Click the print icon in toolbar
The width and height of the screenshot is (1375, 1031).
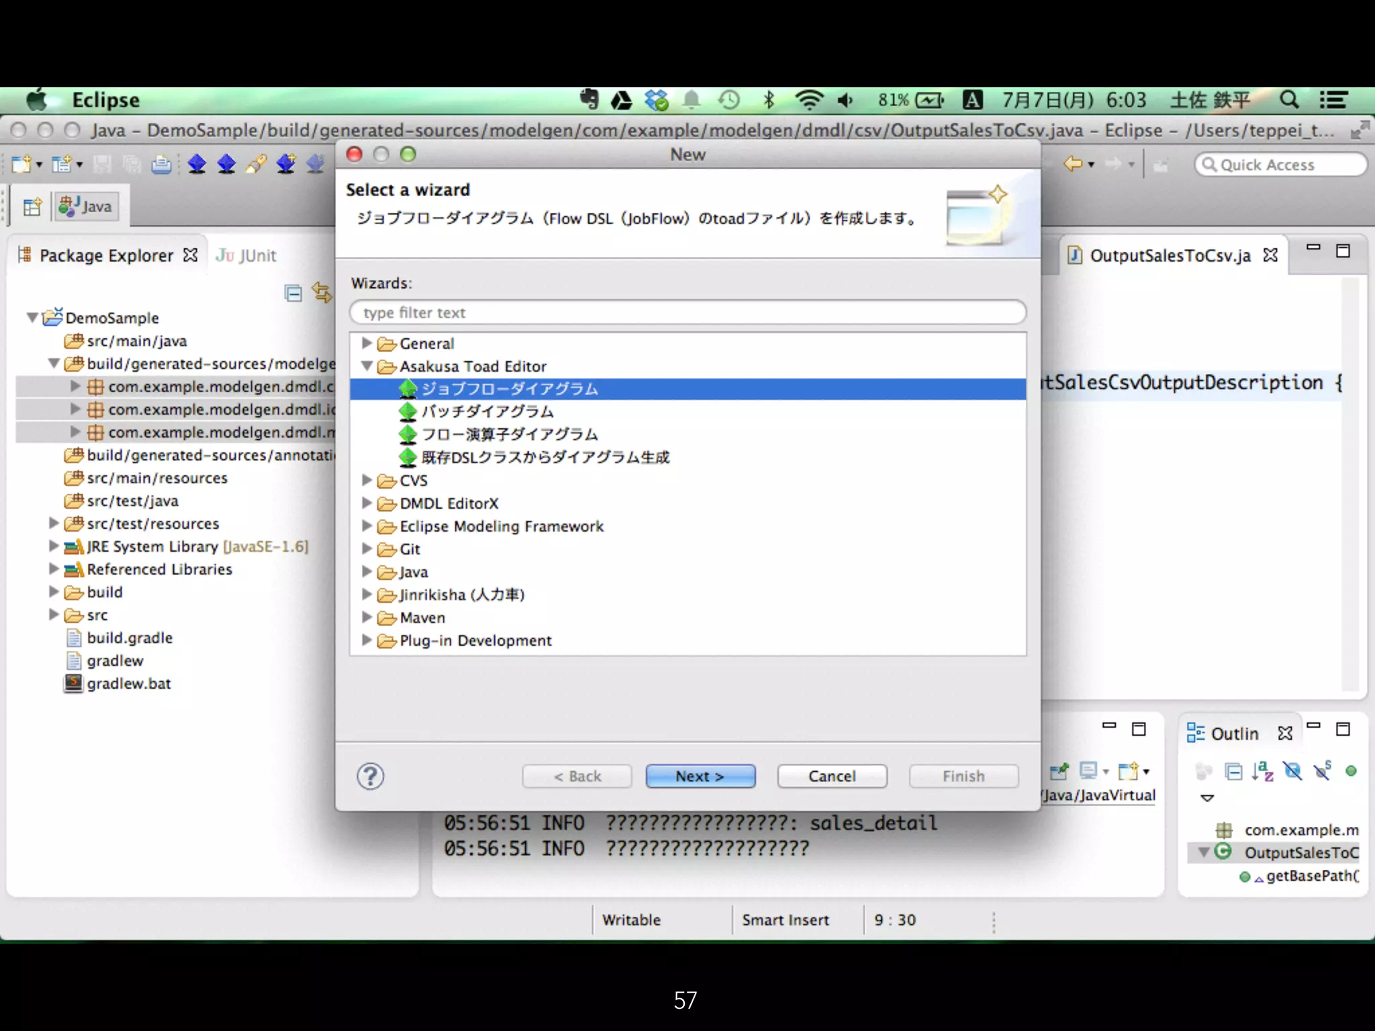click(161, 164)
